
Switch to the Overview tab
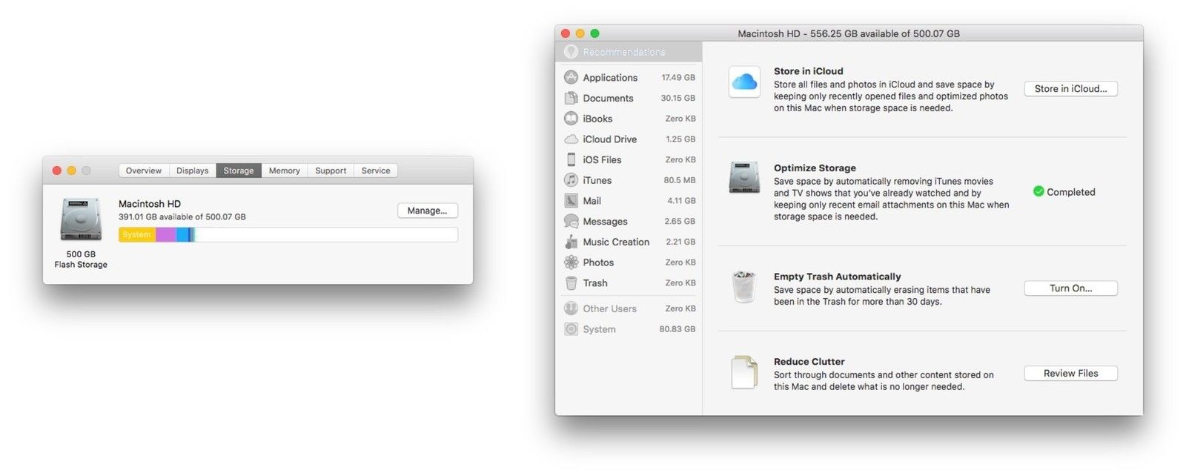click(x=144, y=171)
